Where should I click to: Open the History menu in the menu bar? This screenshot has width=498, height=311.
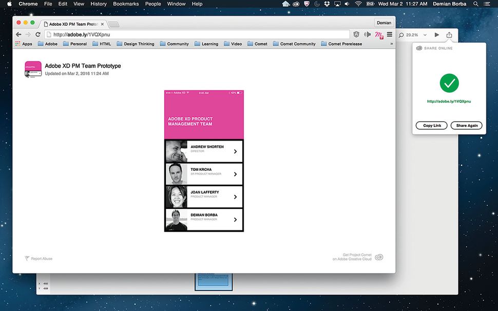tap(98, 4)
